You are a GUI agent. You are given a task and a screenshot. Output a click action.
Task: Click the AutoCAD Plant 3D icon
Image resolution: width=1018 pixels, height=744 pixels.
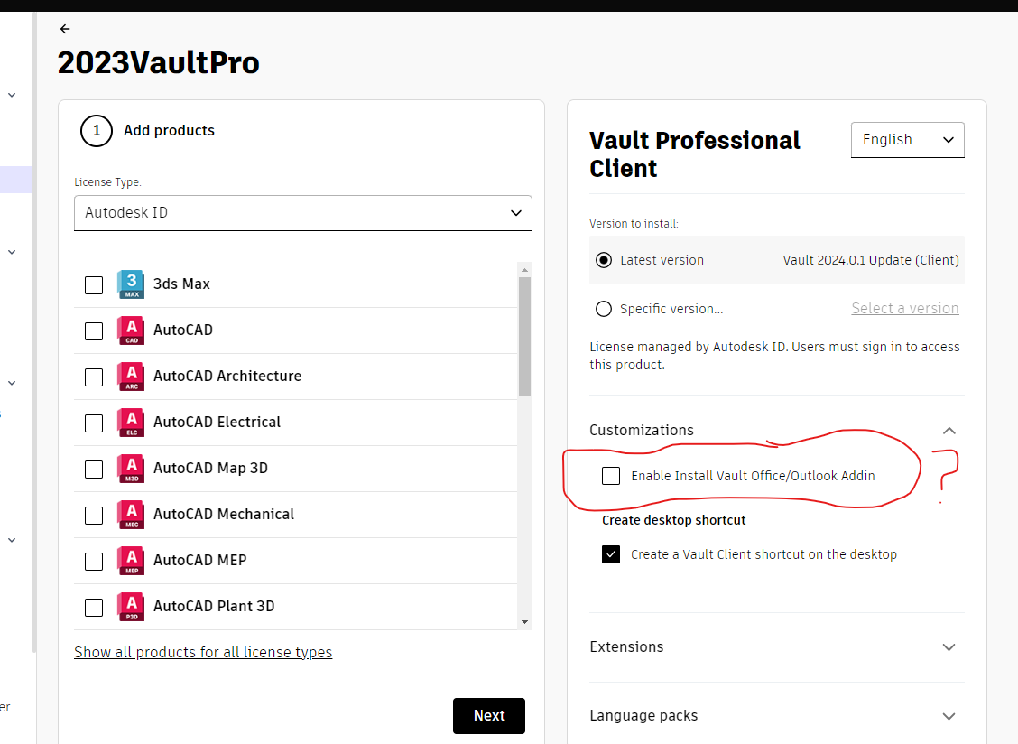(x=130, y=606)
